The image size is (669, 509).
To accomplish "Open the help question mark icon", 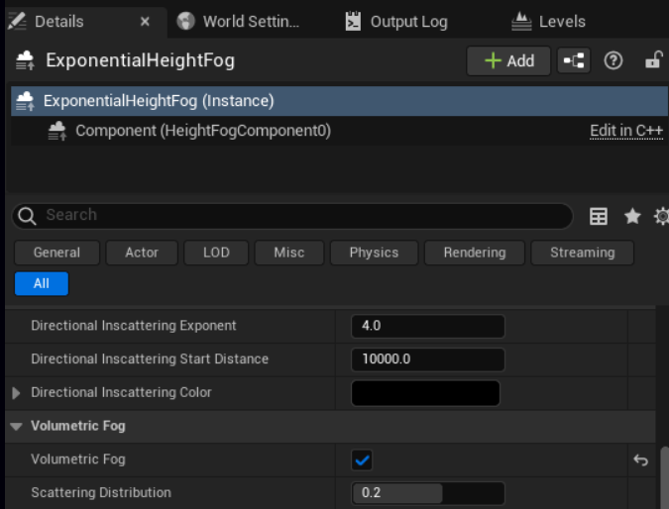I will tap(613, 60).
